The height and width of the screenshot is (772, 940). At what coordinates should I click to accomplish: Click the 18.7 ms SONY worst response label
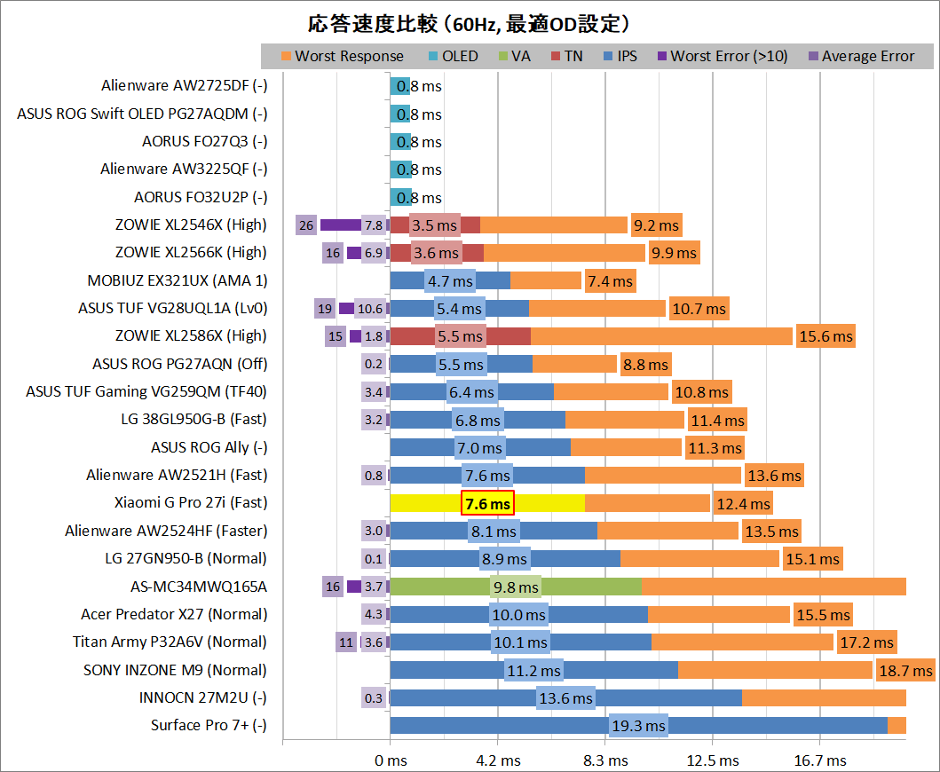coord(906,670)
